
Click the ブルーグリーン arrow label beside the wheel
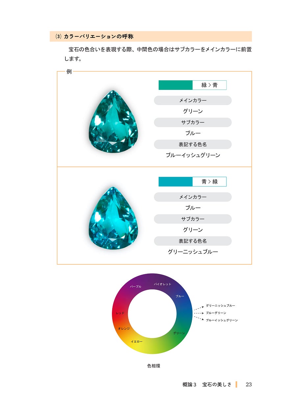(216, 313)
